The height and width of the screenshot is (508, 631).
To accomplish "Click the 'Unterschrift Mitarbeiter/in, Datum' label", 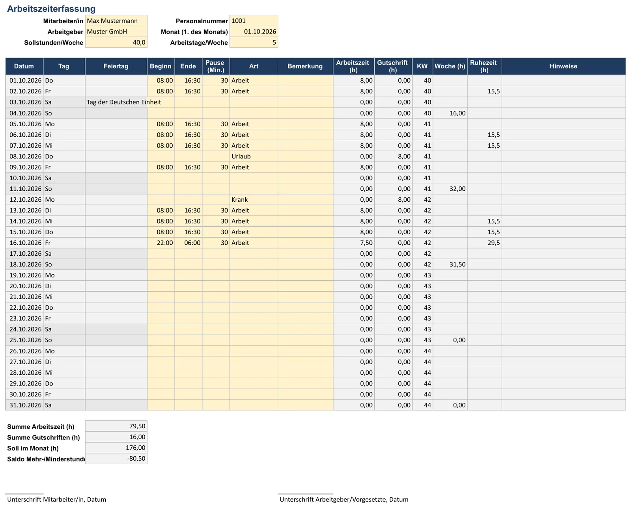I will tap(57, 499).
